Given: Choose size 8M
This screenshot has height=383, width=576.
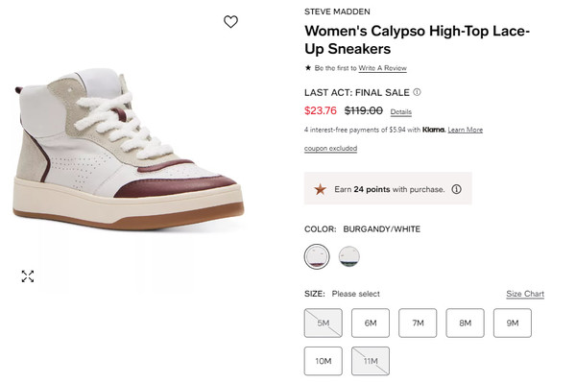Looking at the screenshot, I should 465,323.
